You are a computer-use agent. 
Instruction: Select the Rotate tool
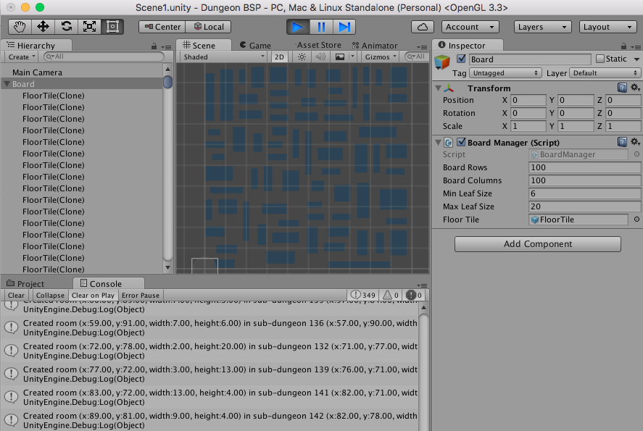pos(67,27)
